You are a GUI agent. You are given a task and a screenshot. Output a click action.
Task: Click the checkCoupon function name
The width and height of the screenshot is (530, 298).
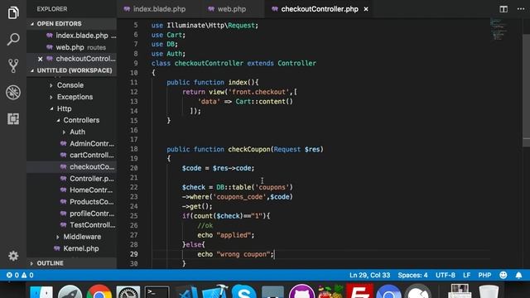click(249, 149)
